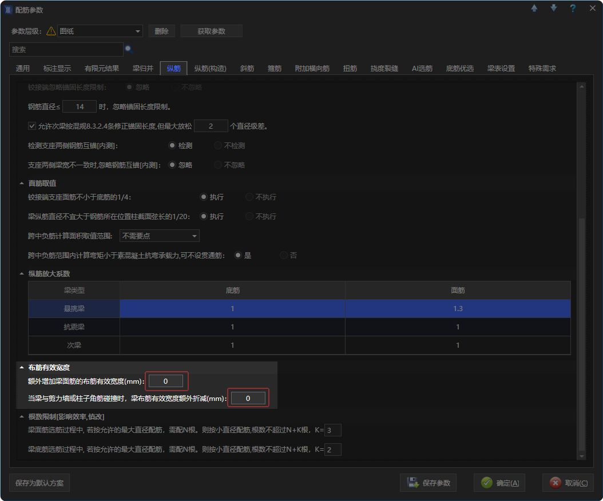Open help via the question mark icon
Image resolution: width=603 pixels, height=501 pixels.
tap(573, 9)
